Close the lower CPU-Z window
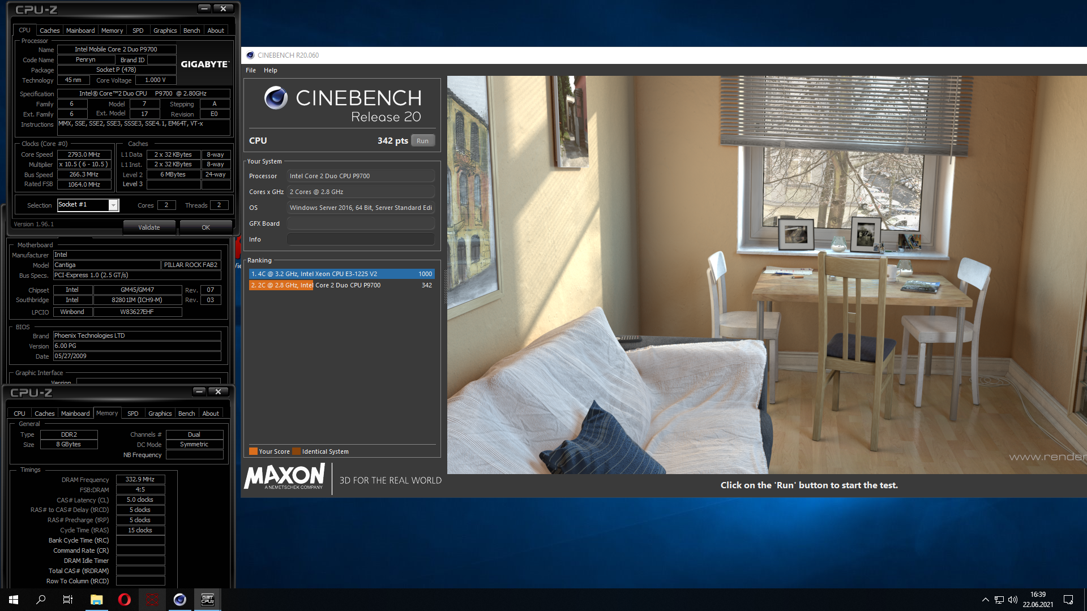This screenshot has width=1087, height=611. pyautogui.click(x=218, y=391)
